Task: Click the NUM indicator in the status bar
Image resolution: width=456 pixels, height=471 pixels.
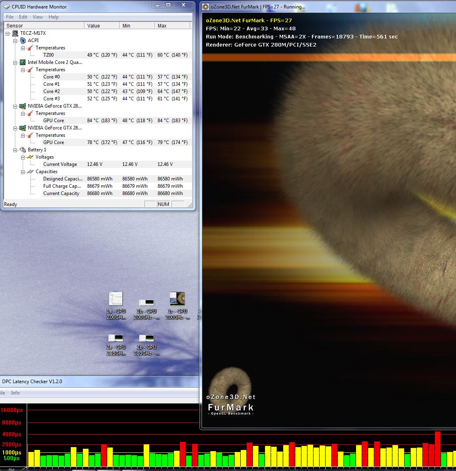Action: [163, 204]
